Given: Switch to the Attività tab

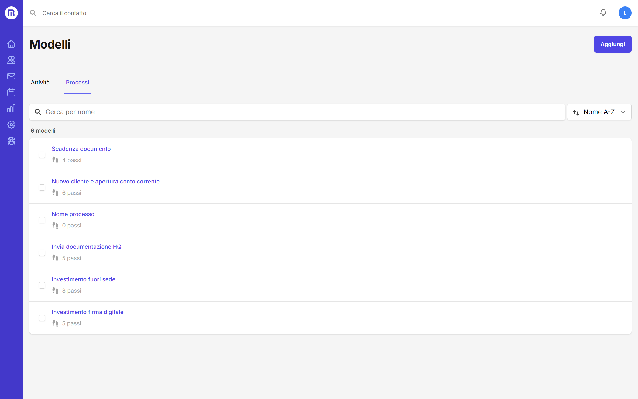Looking at the screenshot, I should (40, 83).
